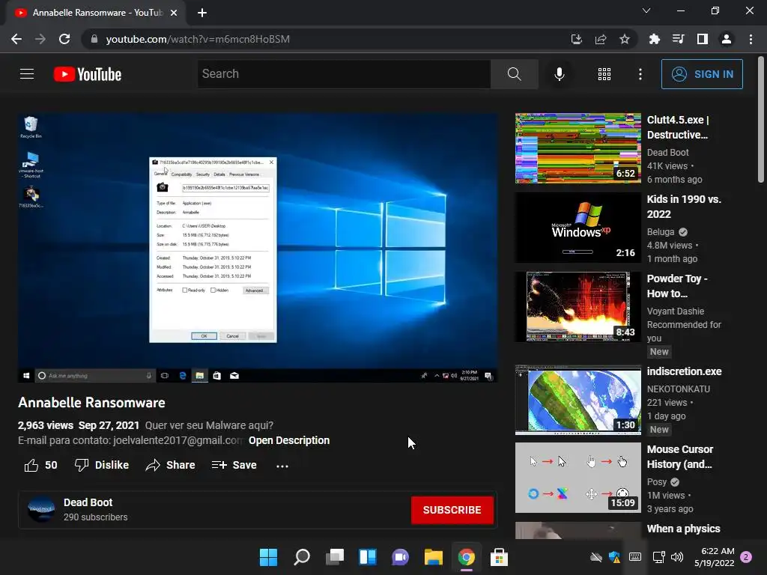Image resolution: width=767 pixels, height=575 pixels.
Task: Save the video to a playlist
Action: click(x=234, y=465)
